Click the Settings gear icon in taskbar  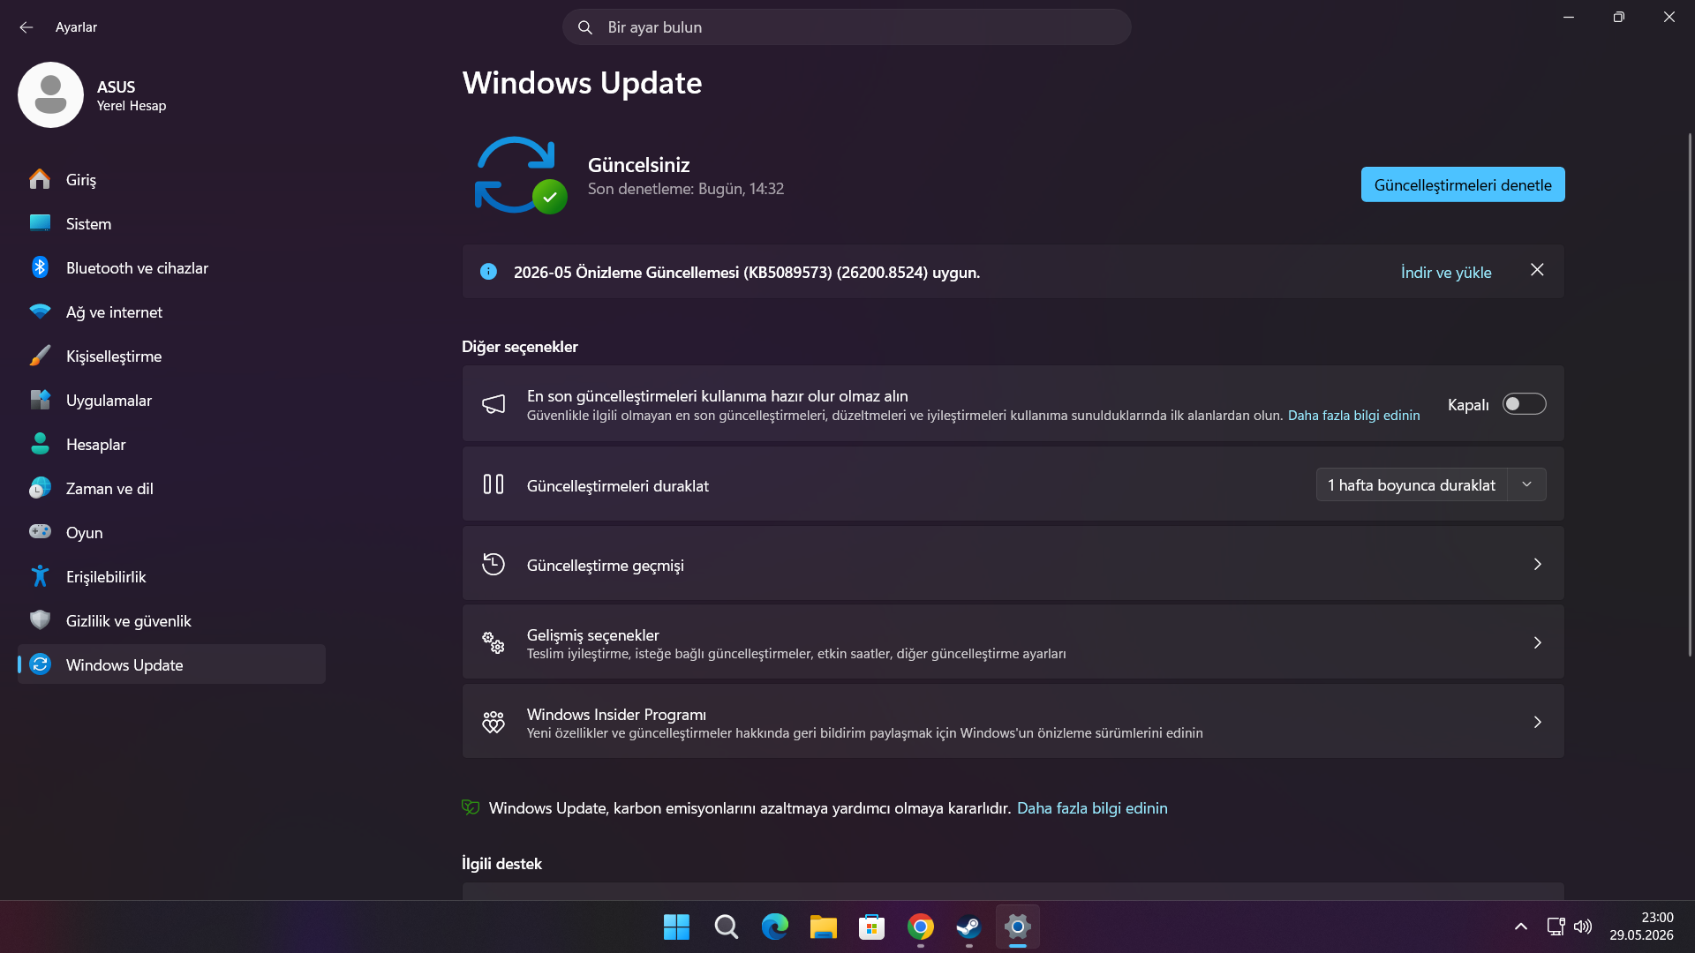pos(1017,927)
